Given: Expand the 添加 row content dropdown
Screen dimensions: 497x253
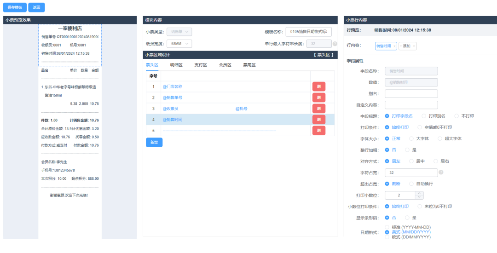Looking at the screenshot, I should (x=407, y=46).
